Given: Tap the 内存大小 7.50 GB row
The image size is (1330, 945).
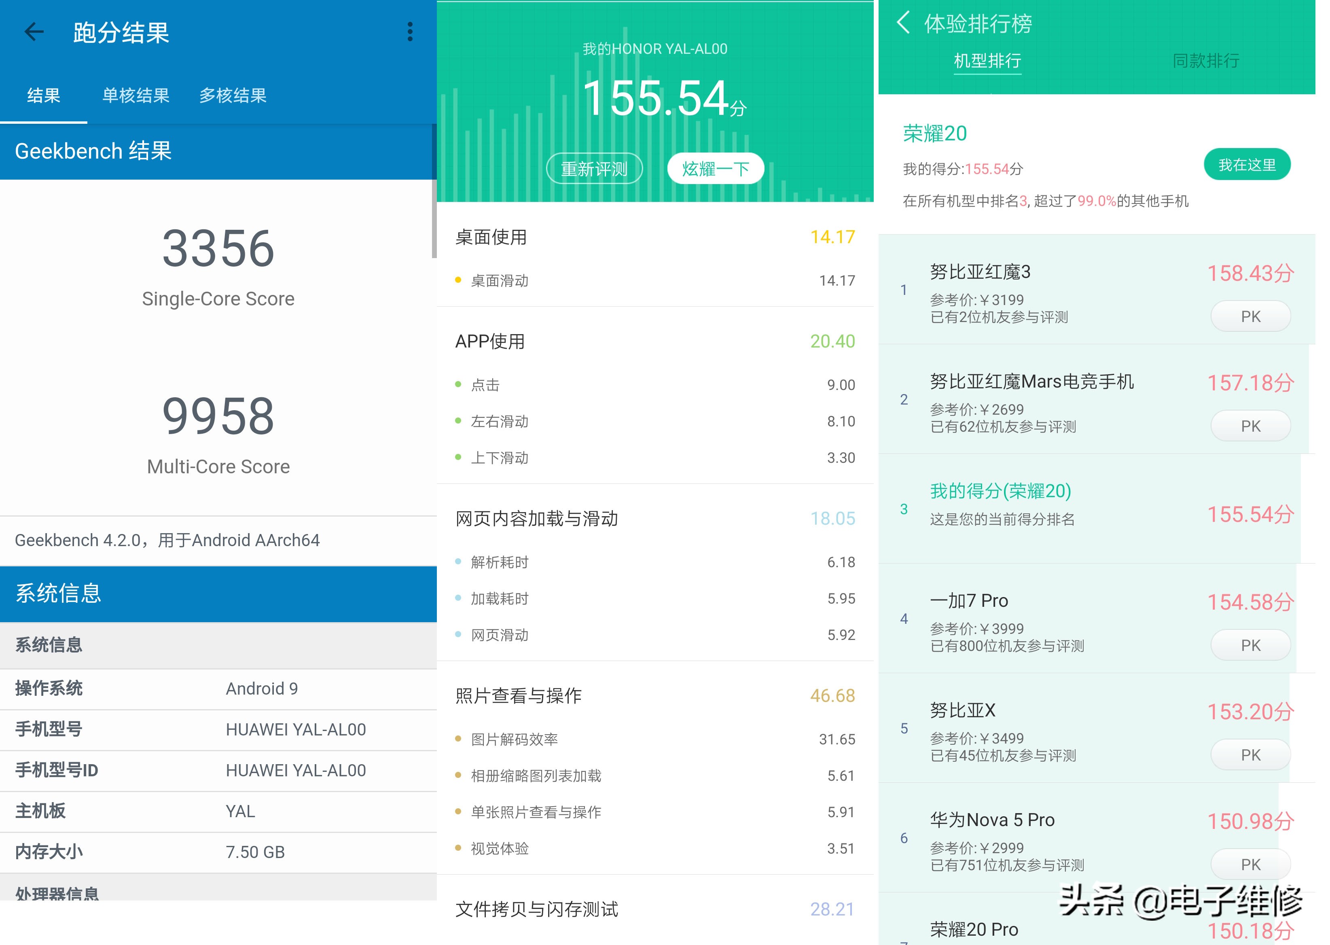Looking at the screenshot, I should click(x=218, y=852).
